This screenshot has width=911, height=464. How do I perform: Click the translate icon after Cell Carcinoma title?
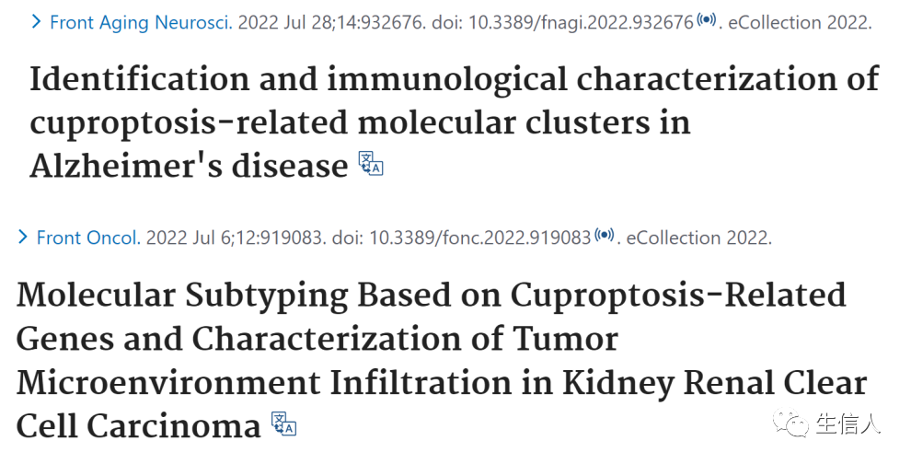(x=284, y=423)
